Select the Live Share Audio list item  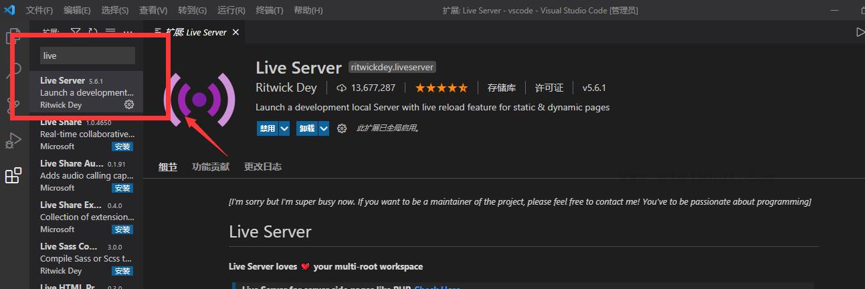click(86, 175)
